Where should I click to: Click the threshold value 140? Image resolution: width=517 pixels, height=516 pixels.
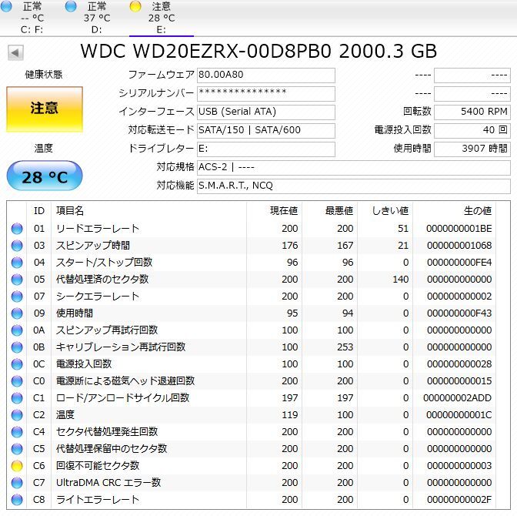[x=401, y=280]
